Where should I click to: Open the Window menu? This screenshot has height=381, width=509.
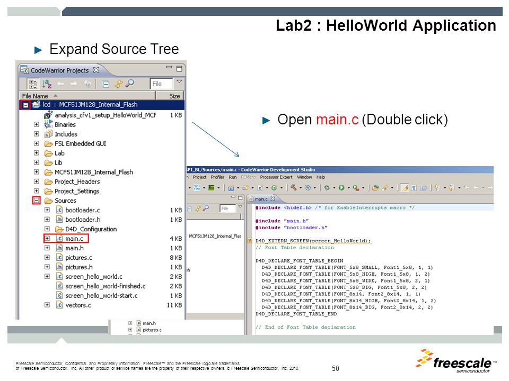tap(304, 177)
